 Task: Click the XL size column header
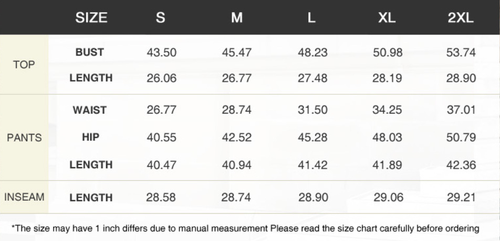tap(387, 17)
